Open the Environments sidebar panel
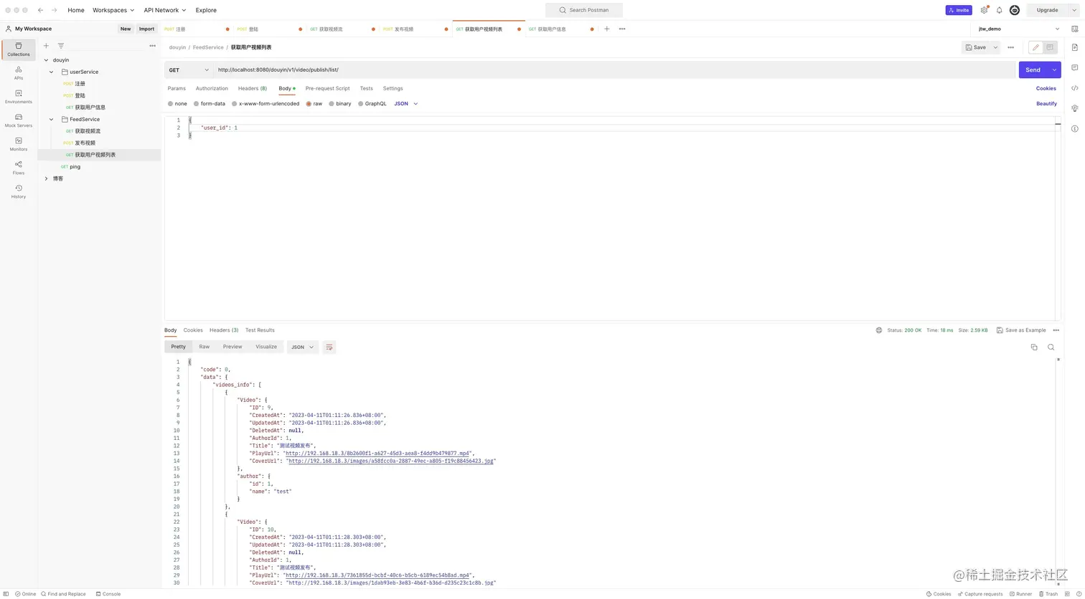1085x599 pixels. [19, 97]
